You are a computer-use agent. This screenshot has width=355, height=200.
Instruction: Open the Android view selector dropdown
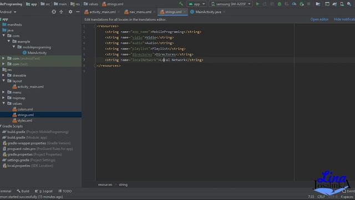pyautogui.click(x=8, y=12)
